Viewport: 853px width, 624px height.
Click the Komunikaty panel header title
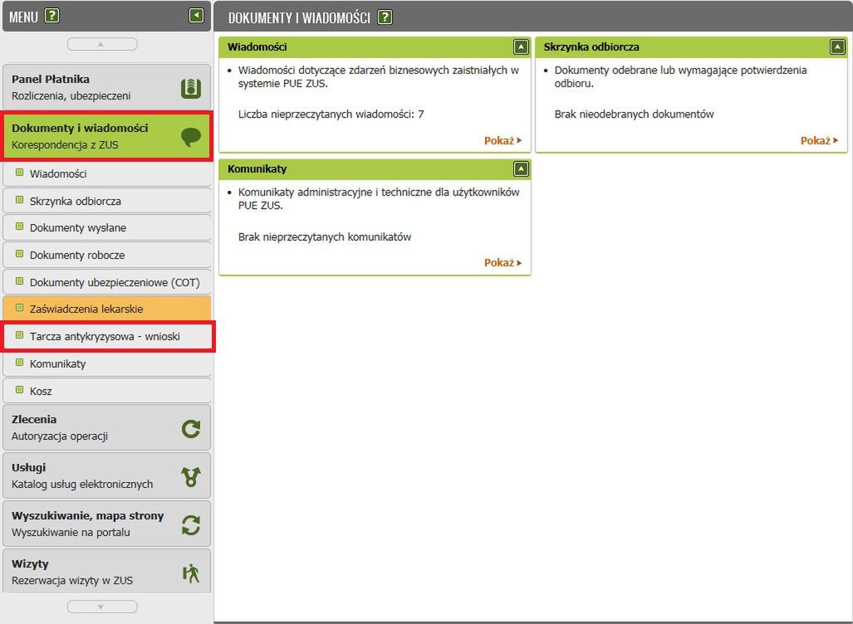pyautogui.click(x=257, y=169)
